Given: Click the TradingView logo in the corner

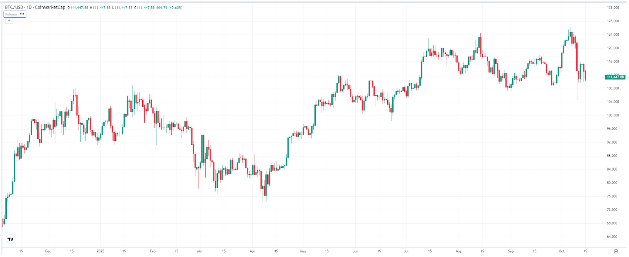Looking at the screenshot, I should [10, 239].
